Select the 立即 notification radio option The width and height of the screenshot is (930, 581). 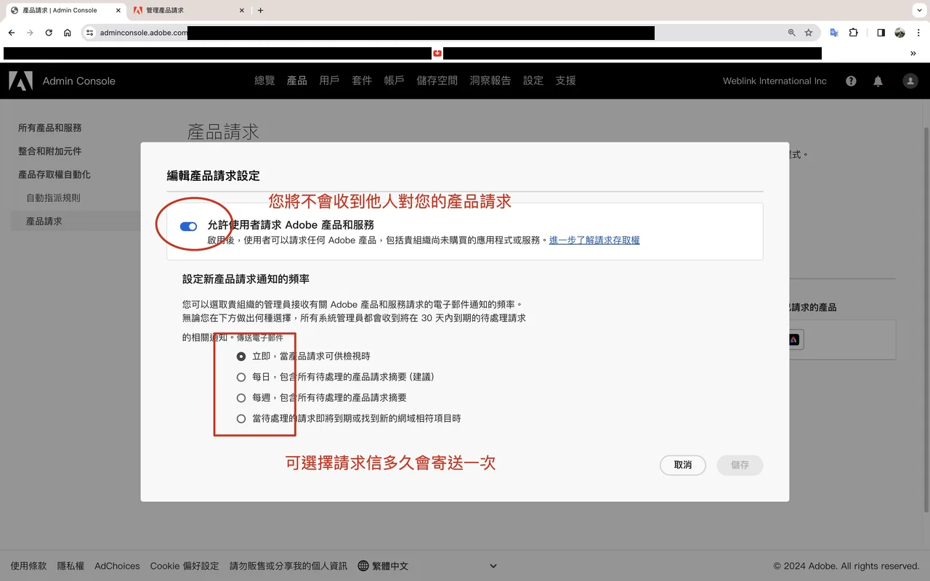[x=241, y=357]
